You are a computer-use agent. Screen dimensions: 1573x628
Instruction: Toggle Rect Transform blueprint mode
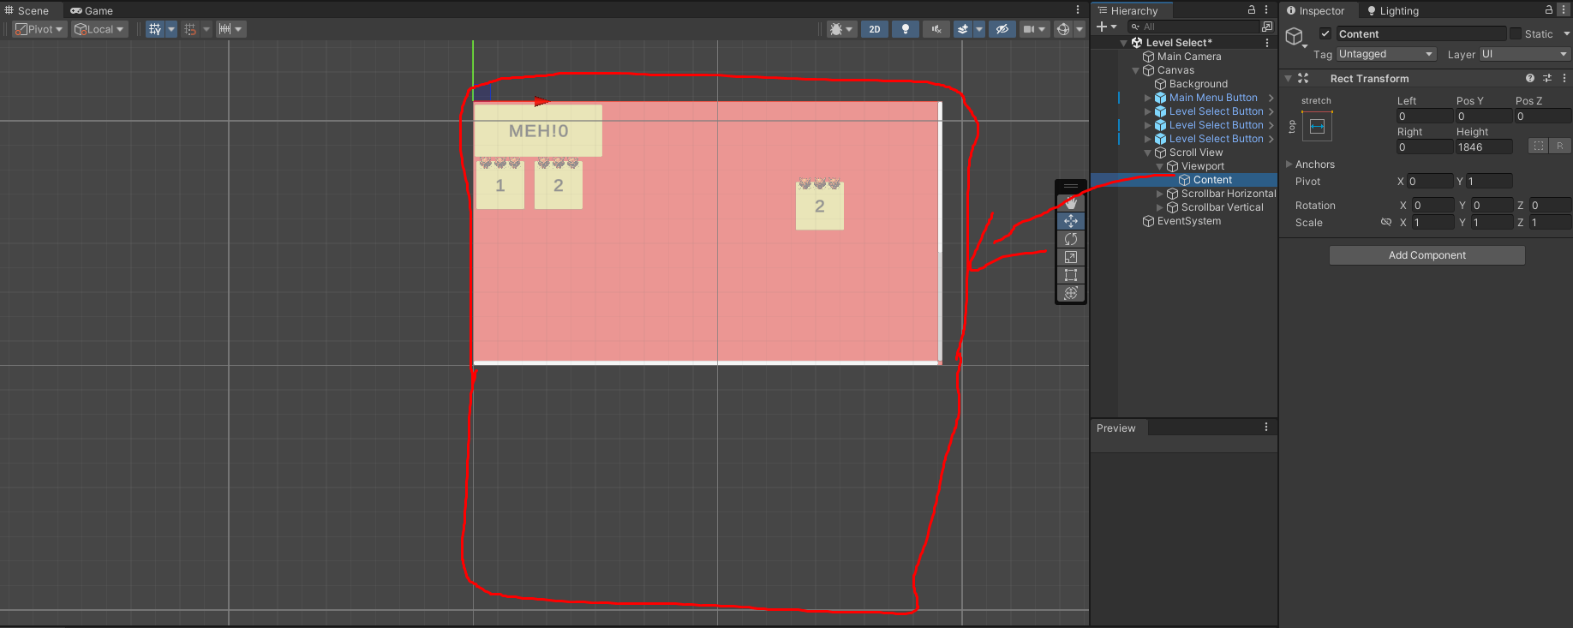pos(1539,147)
